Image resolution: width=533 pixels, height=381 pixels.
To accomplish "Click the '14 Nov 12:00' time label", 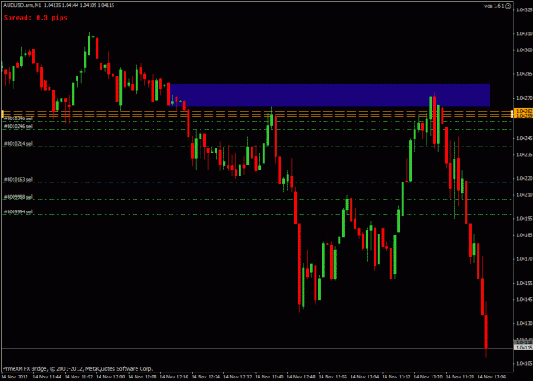I will pos(110,377).
